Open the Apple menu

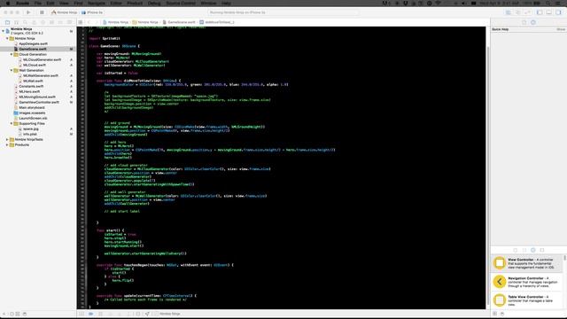(x=8, y=3)
